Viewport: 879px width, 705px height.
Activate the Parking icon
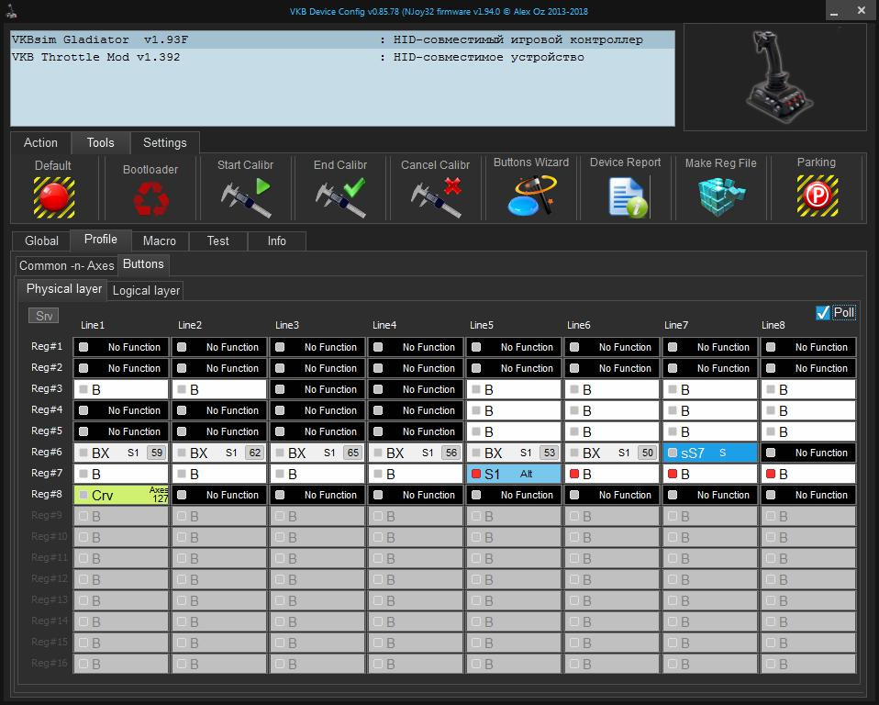(x=818, y=196)
